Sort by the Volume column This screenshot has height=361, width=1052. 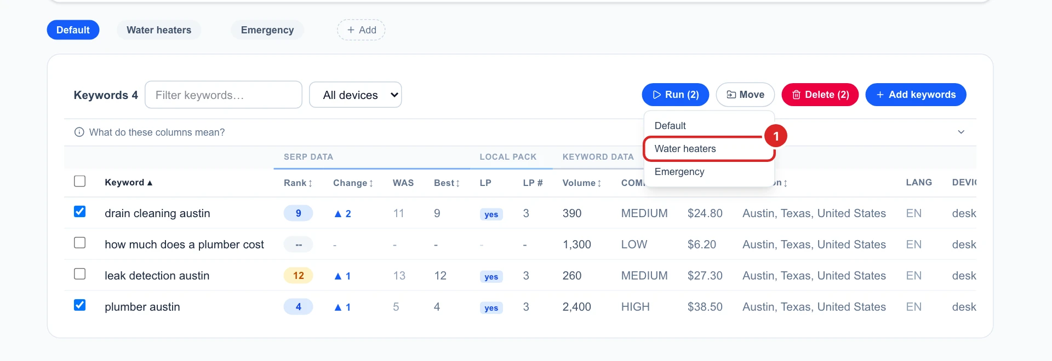(582, 183)
